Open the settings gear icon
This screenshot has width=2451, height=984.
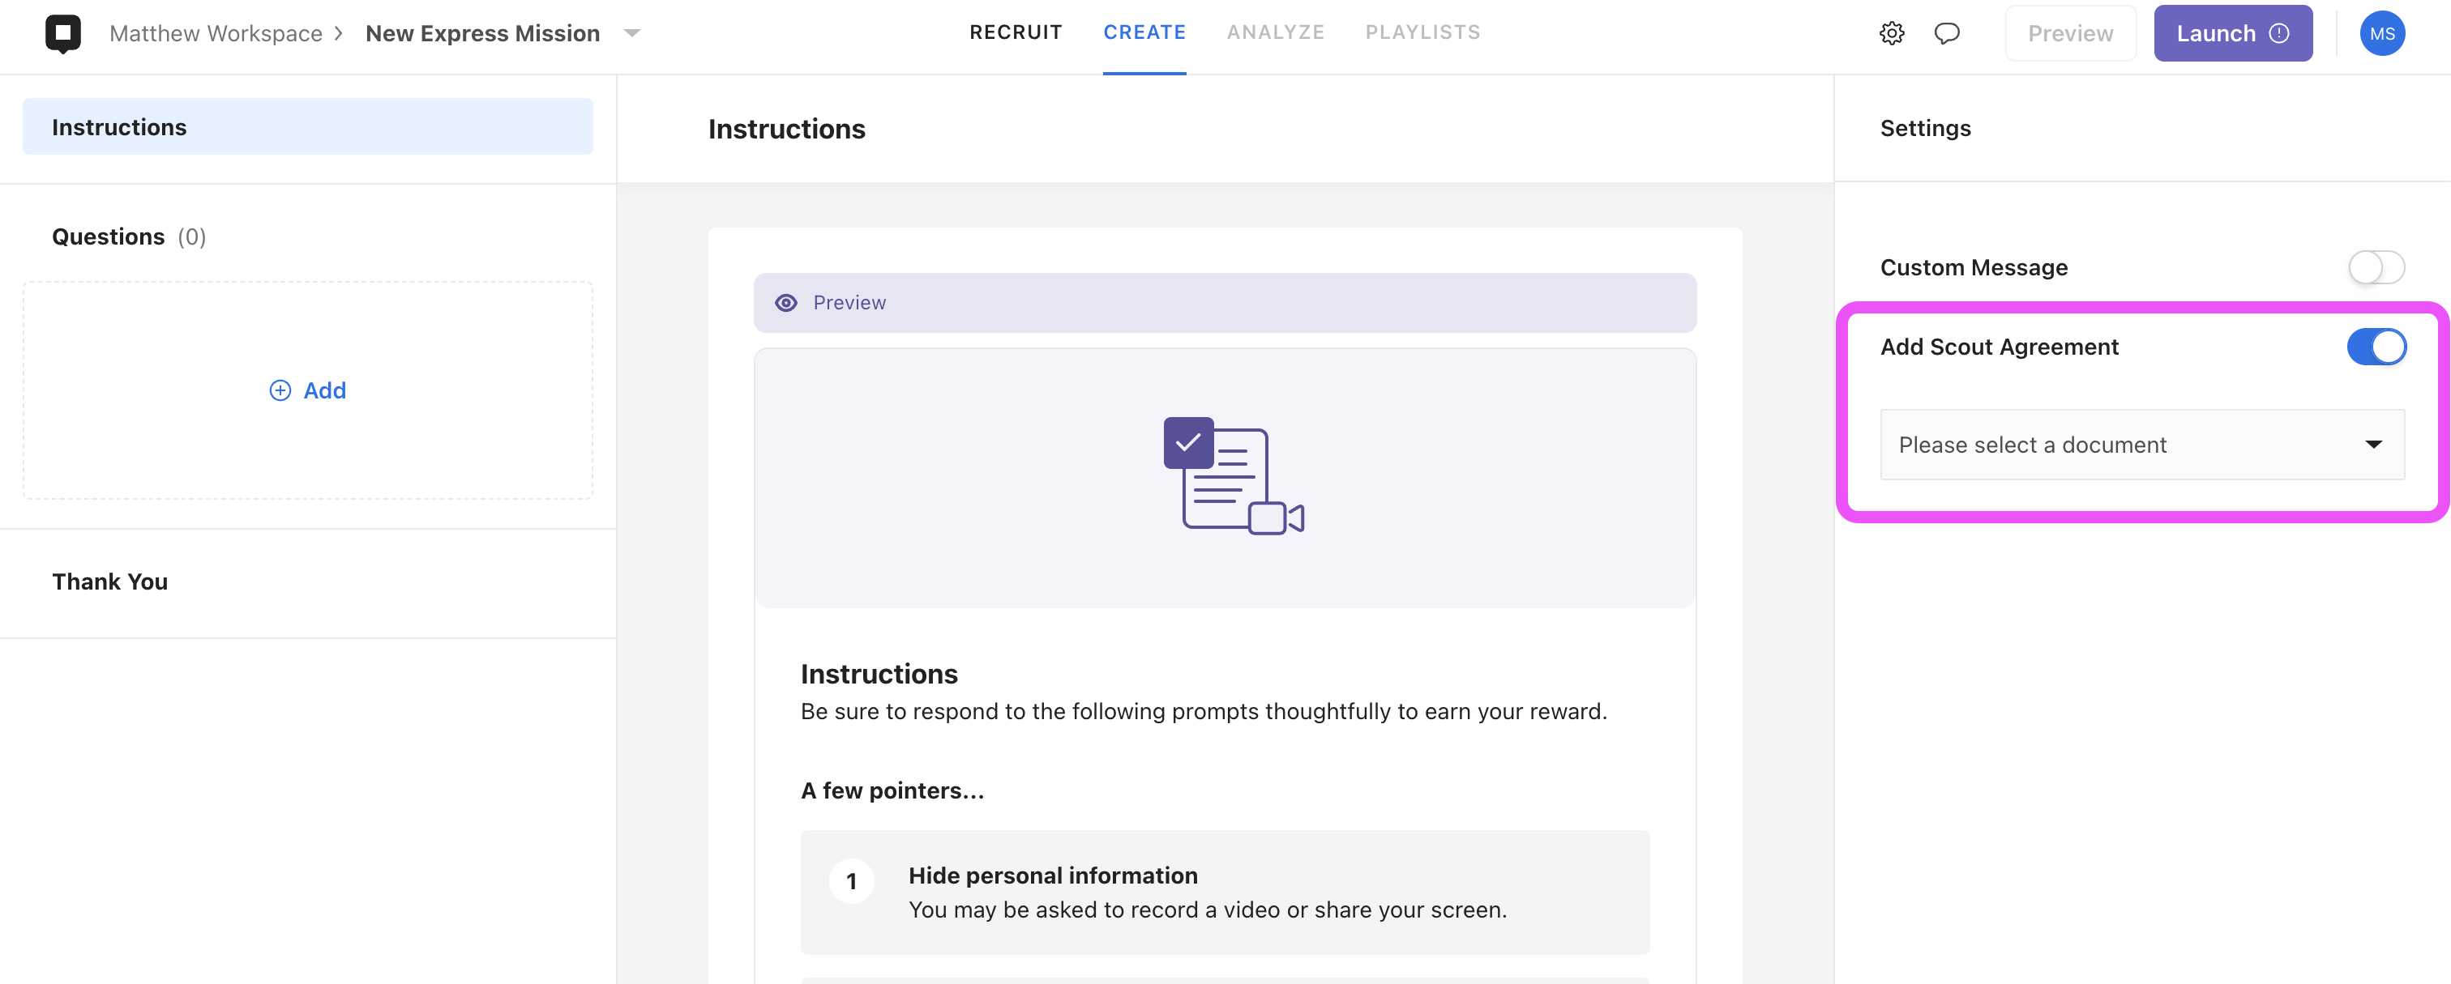pyautogui.click(x=1892, y=33)
